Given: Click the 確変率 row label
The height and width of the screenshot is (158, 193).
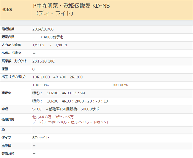Looking at the screenshot, I should pyautogui.click(x=6, y=93).
